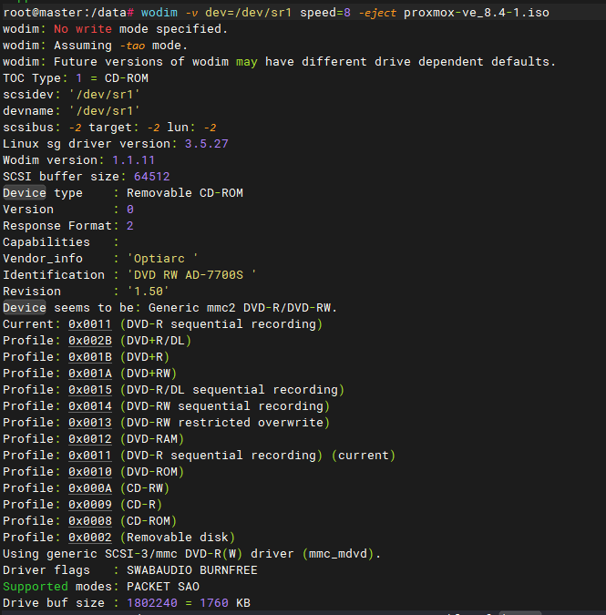Screen dimensions: 606x615
Task: Click 0x0011 on the Profile line marked current
Action: pos(90,456)
